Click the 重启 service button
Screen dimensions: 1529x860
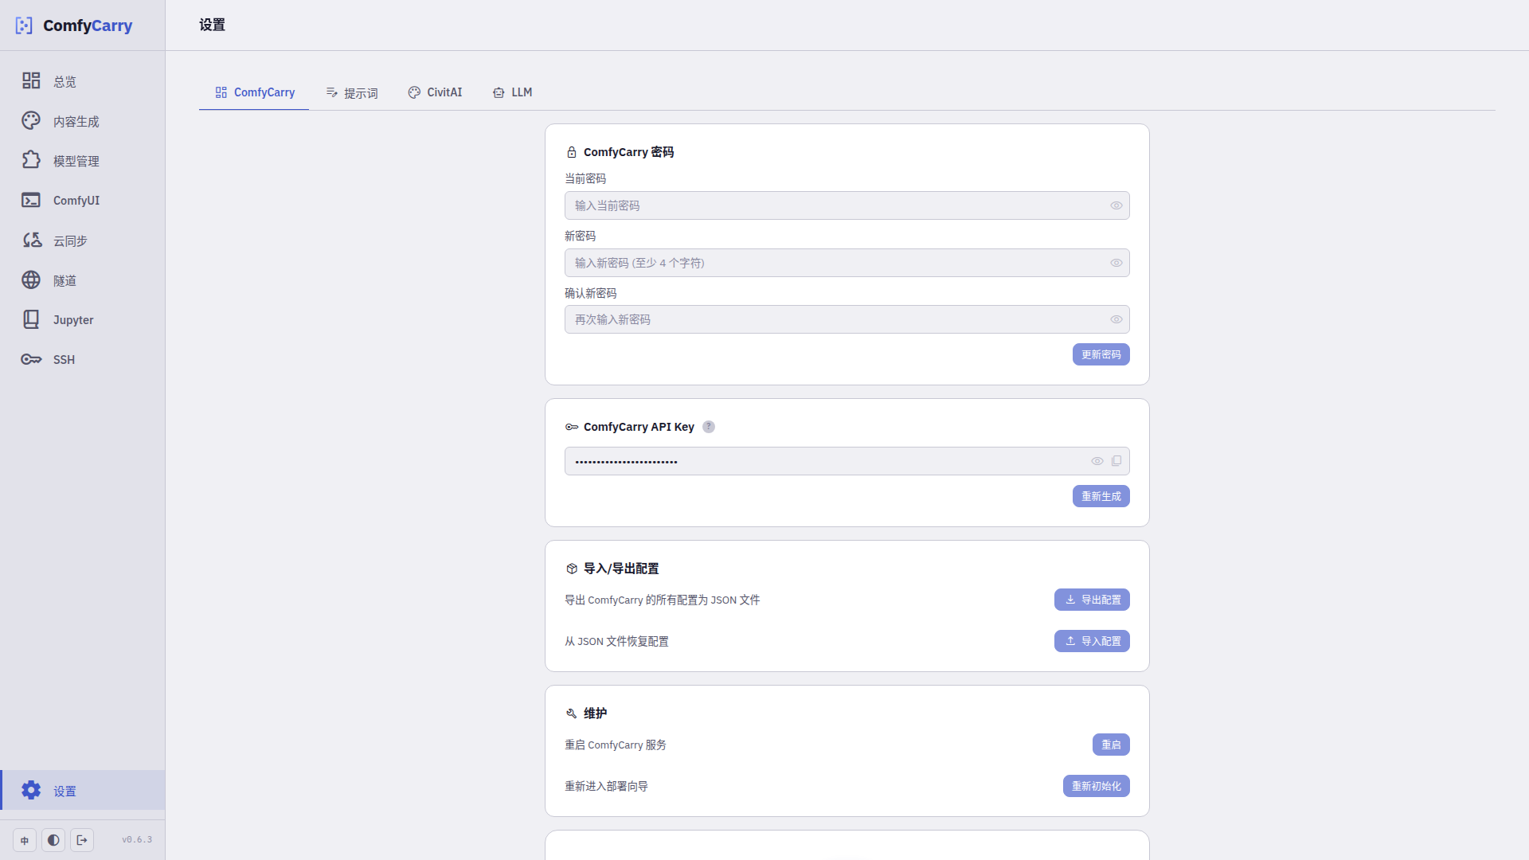coord(1111,745)
